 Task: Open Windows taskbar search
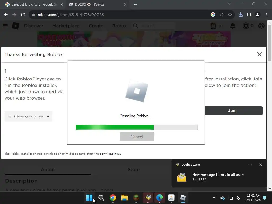click(101, 198)
